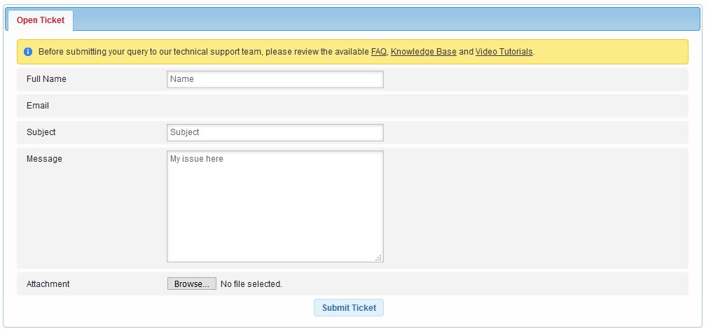Click the blue info icon in the notice
706x329 pixels.
click(x=28, y=52)
